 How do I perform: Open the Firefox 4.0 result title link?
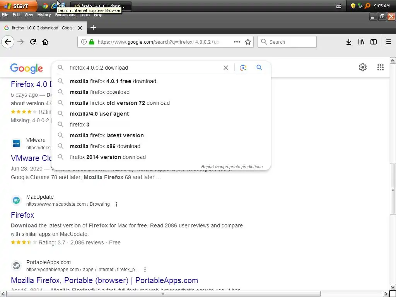(31, 84)
